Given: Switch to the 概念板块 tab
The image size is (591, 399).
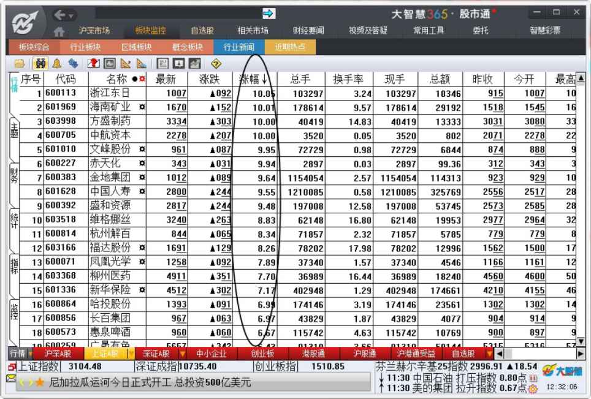Looking at the screenshot, I should coord(188,47).
